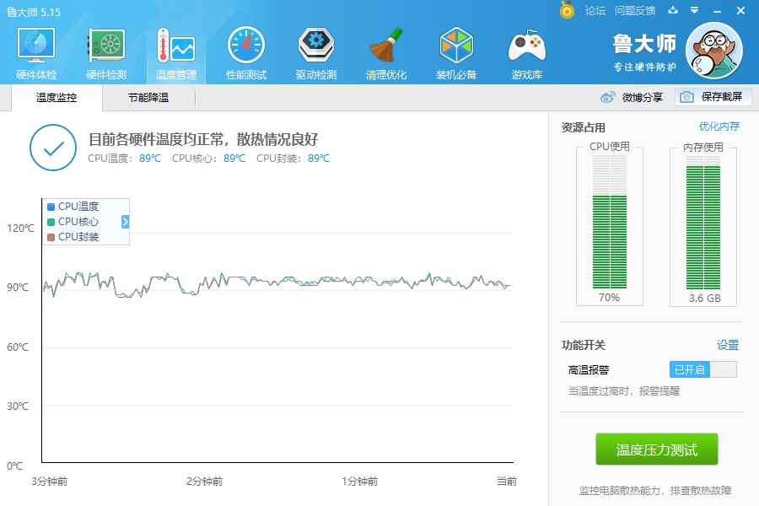The height and width of the screenshot is (506, 759).
Task: Expand the chart legend arrow
Action: [126, 222]
